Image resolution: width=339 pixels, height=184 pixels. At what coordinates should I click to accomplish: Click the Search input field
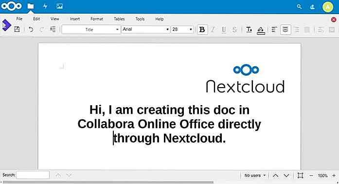[33, 175]
